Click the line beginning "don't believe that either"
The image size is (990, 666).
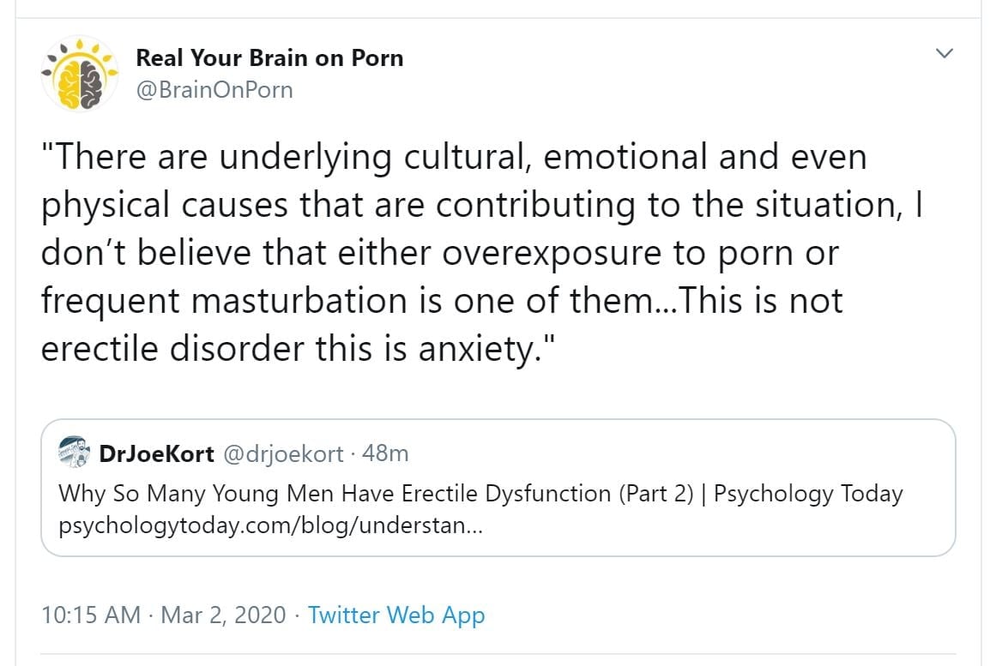[439, 254]
